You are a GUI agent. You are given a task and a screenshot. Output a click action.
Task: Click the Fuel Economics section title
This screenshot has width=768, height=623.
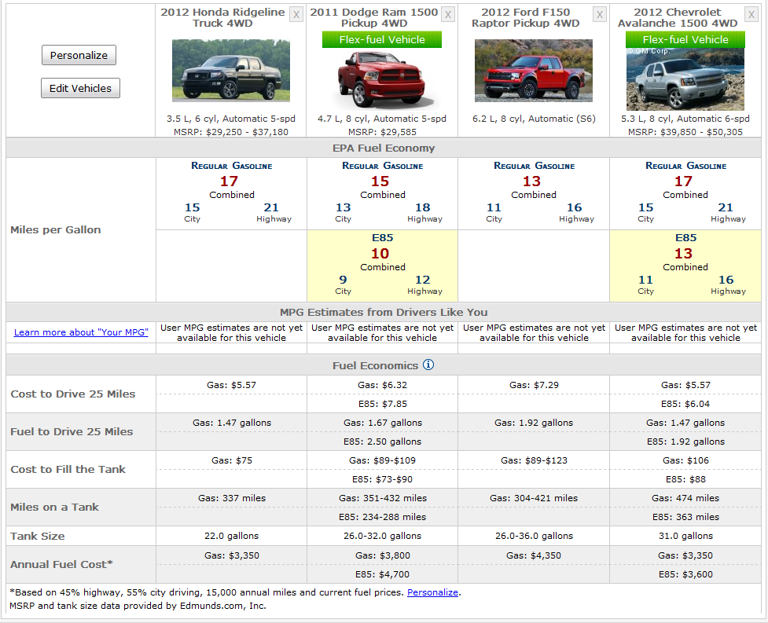click(x=375, y=365)
